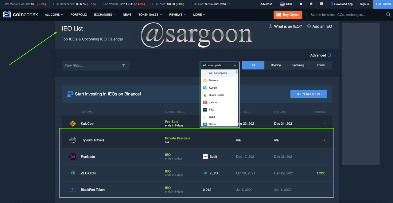Click the Bittrex logo icon
393x203 pixels.
[x=205, y=124]
